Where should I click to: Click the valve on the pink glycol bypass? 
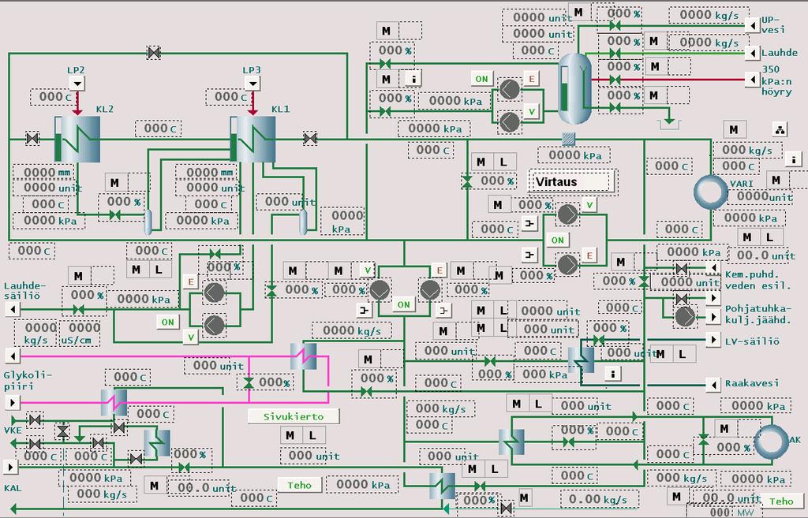pyautogui.click(x=249, y=383)
